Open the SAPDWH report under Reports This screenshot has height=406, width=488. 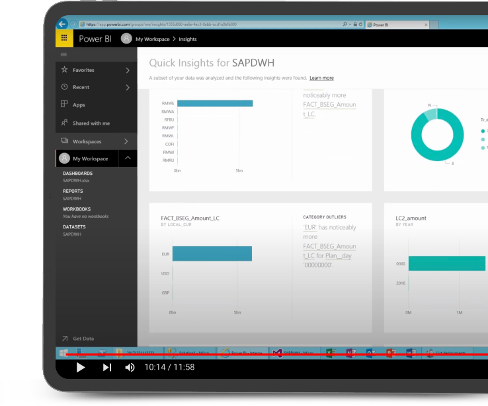[x=72, y=199]
